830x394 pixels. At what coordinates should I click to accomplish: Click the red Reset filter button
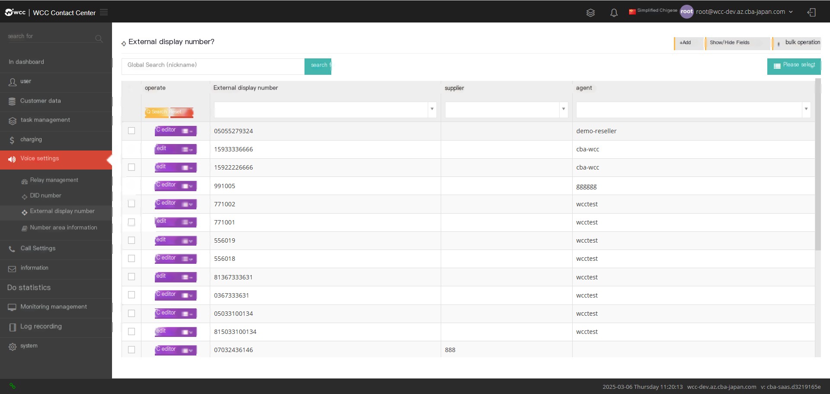181,112
